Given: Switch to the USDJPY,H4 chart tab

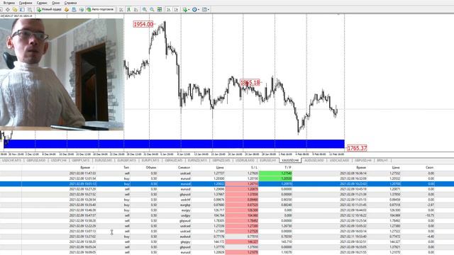Looking at the screenshot, I should pyautogui.click(x=59, y=160).
